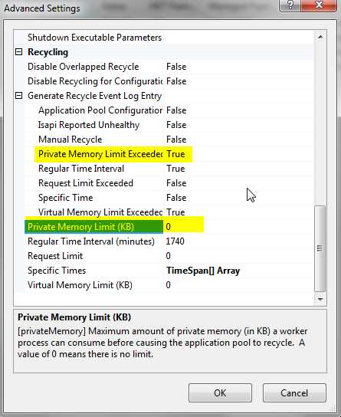Cancel the Advanced Settings dialog
341x417 pixels.
294,392
